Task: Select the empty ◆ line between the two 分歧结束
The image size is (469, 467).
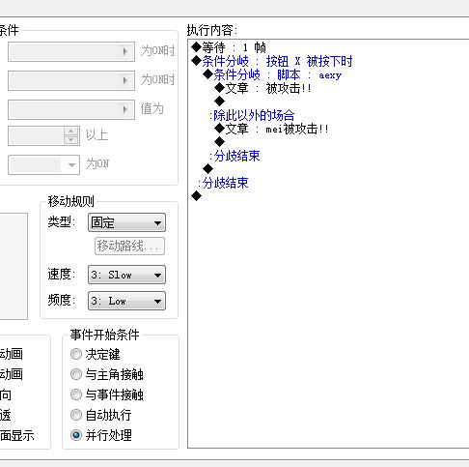Action: [x=207, y=168]
